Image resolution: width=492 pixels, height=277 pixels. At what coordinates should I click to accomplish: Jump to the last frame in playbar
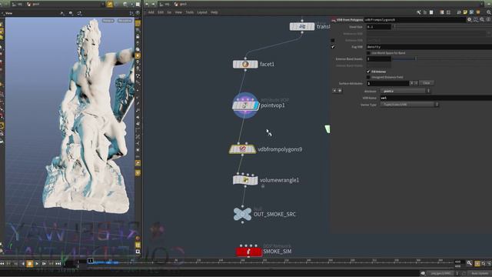(x=58, y=264)
